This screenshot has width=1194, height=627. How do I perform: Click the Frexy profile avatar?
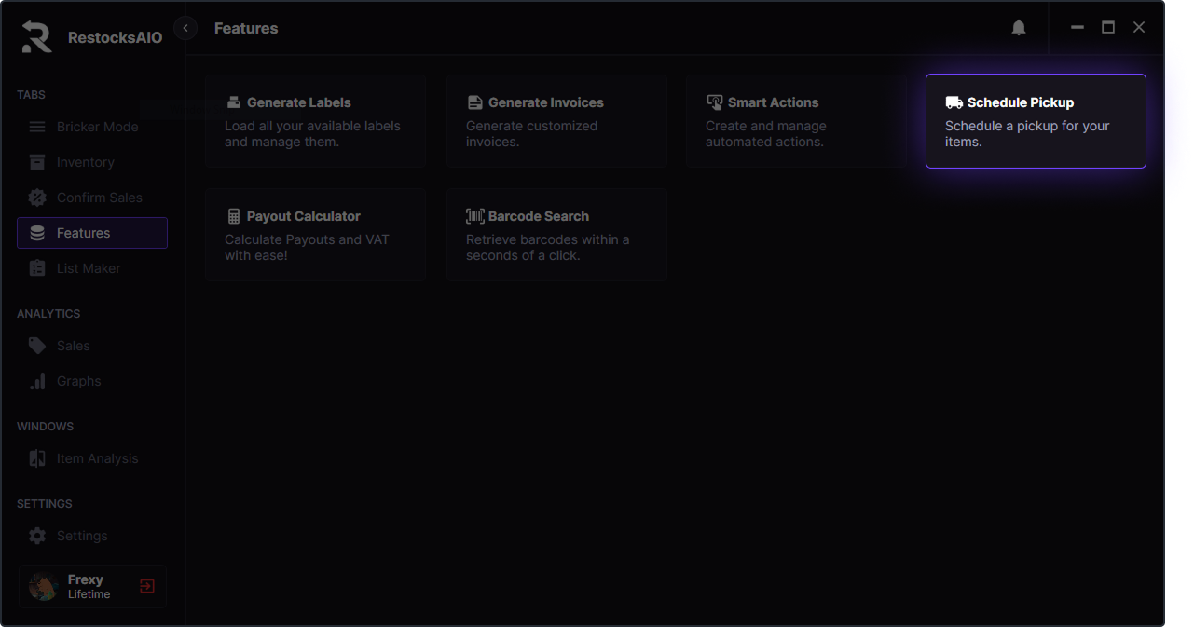(44, 586)
